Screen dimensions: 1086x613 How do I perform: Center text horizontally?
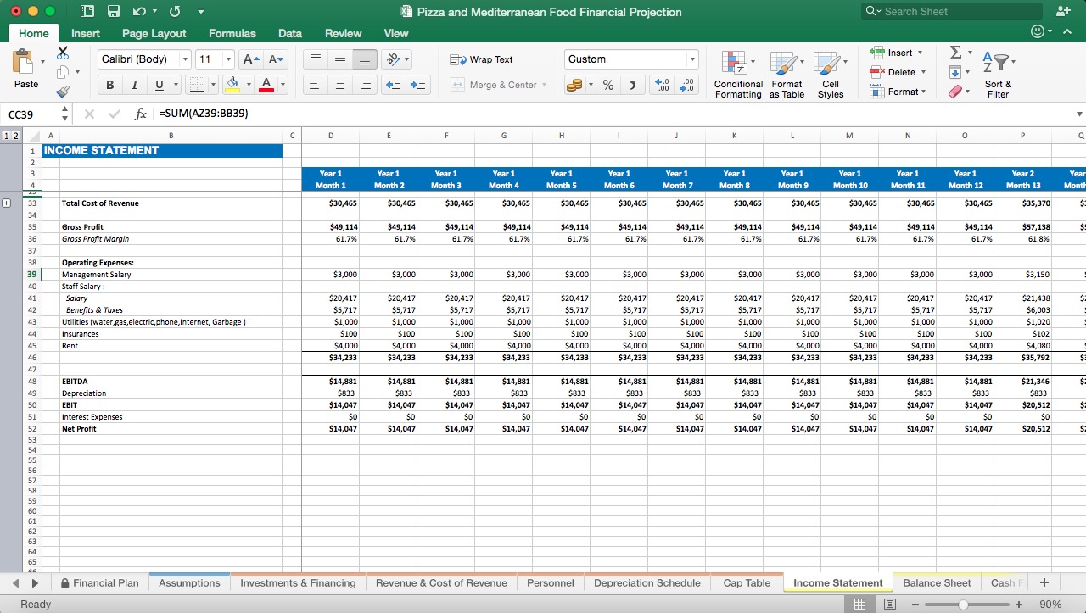point(339,85)
